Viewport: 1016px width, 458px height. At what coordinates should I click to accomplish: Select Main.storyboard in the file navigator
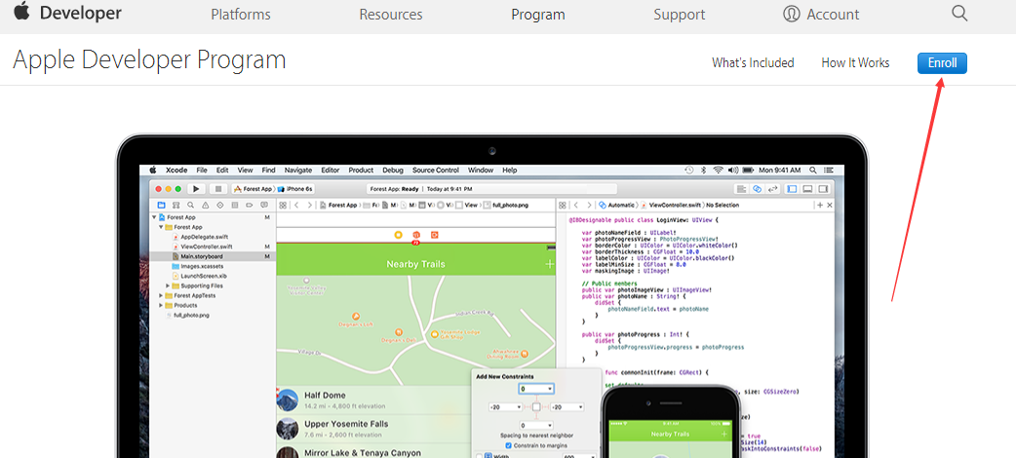pyautogui.click(x=203, y=256)
